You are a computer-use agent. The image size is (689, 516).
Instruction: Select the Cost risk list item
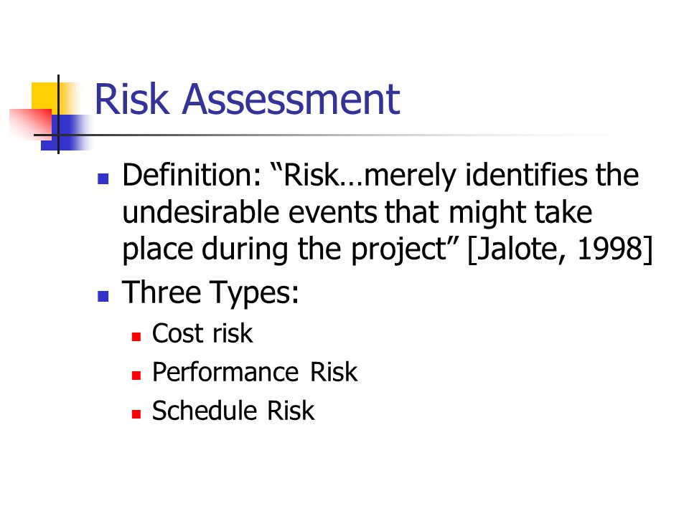pos(202,333)
